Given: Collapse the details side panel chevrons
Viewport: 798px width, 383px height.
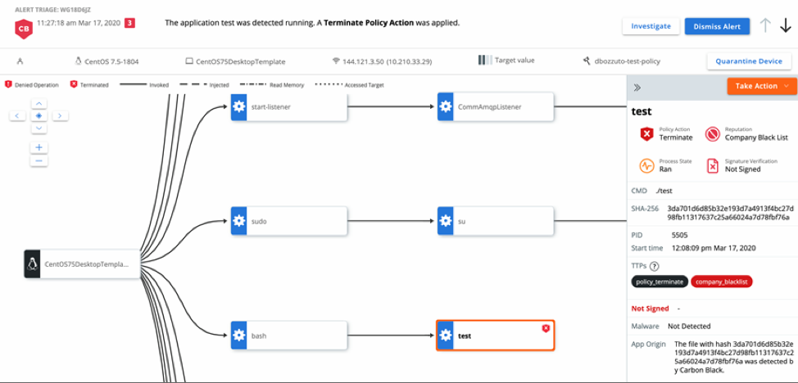Looking at the screenshot, I should [637, 87].
